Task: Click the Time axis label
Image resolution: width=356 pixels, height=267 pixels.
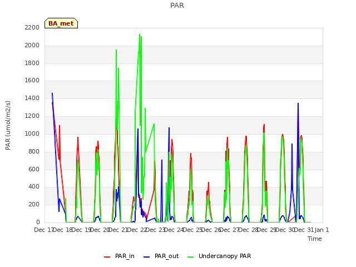Action: pyautogui.click(x=315, y=239)
